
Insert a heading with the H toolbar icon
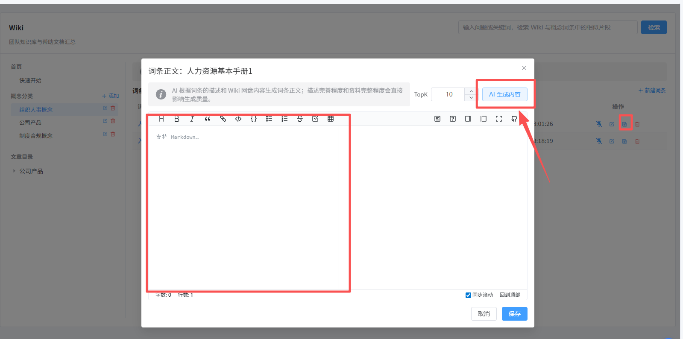161,119
